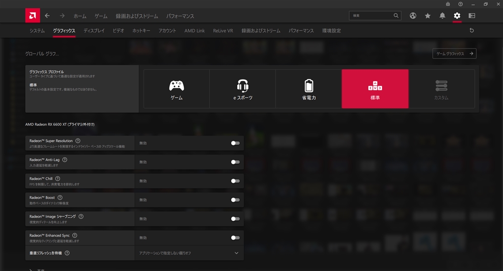Enable Radeon Enhanced Sync toggle
Screen dimensions: 503x271
click(x=235, y=238)
